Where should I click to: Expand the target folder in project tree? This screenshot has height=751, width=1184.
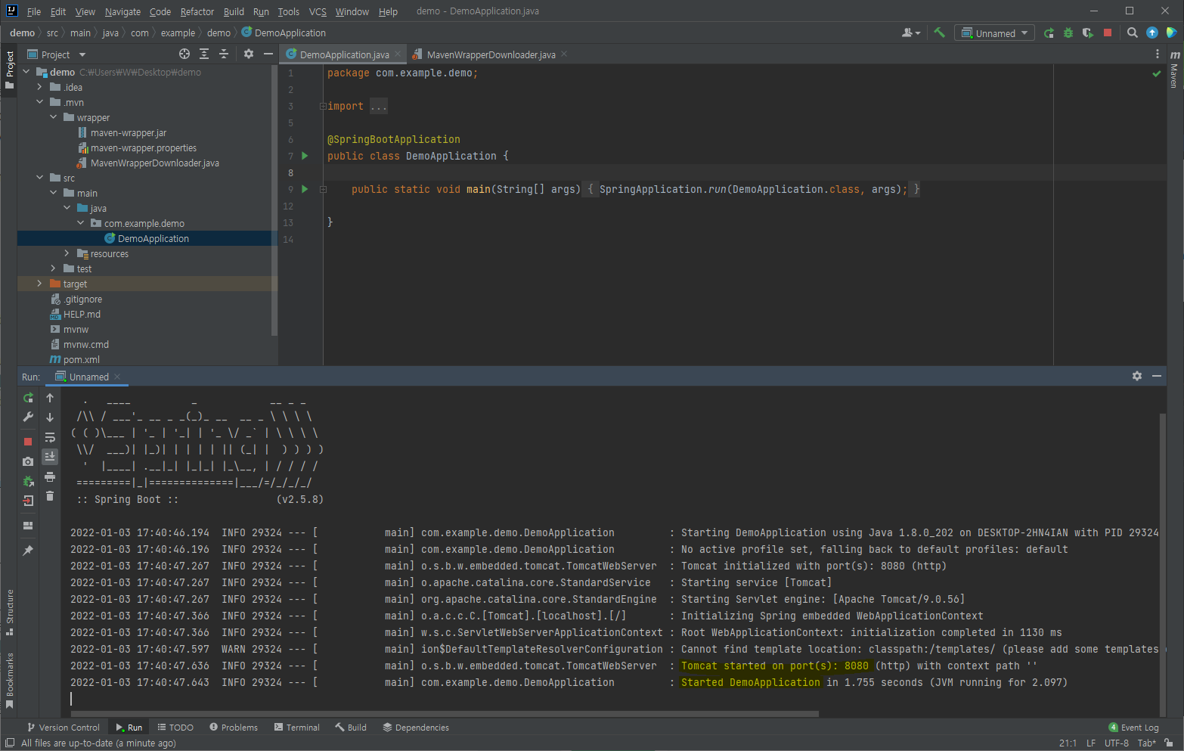coord(39,284)
